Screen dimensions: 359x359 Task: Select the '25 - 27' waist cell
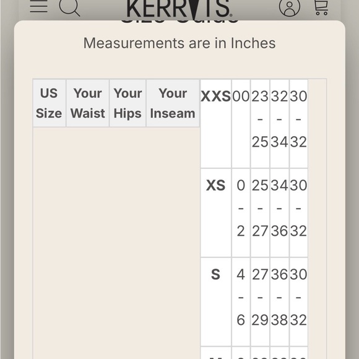coord(261,213)
